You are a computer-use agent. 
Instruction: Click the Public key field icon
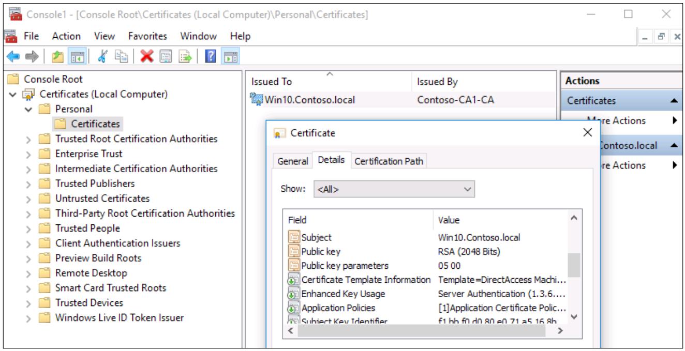[294, 252]
